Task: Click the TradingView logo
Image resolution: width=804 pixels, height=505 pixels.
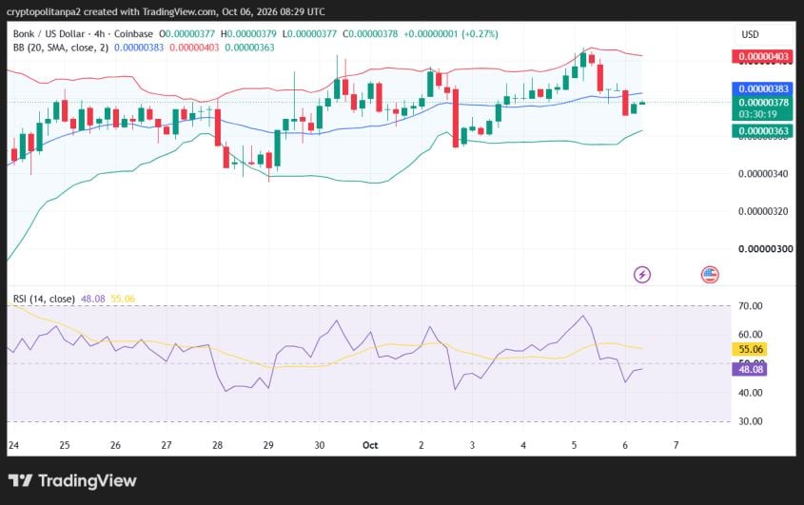Action: [x=72, y=481]
